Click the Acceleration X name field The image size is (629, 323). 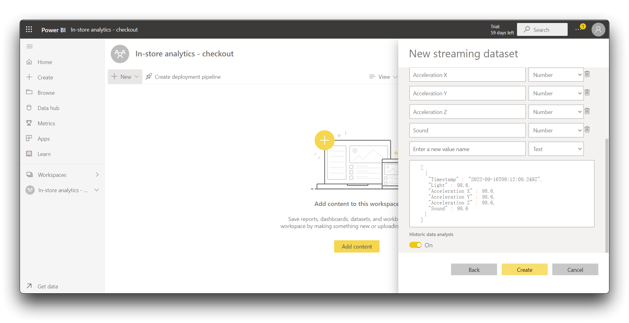tap(467, 75)
